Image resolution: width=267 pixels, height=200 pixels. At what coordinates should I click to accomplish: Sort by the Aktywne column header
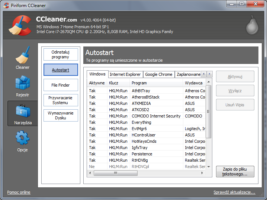click(x=97, y=83)
